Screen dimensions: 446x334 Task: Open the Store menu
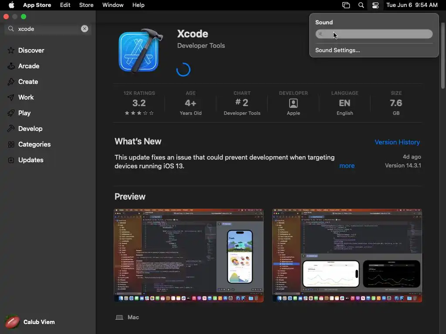tap(86, 5)
